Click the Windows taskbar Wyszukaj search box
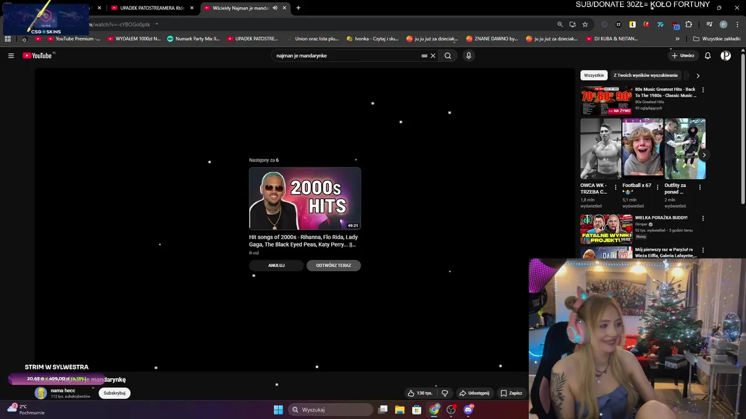 (x=331, y=410)
